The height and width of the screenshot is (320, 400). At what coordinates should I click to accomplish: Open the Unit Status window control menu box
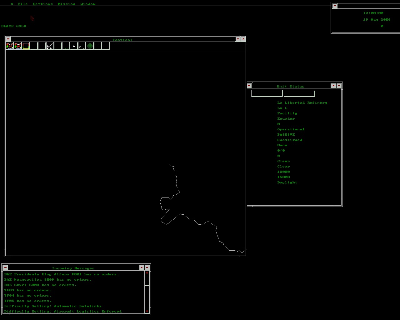249,86
